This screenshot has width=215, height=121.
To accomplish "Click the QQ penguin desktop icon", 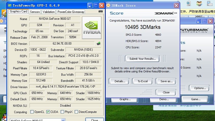I will tap(4, 117).
